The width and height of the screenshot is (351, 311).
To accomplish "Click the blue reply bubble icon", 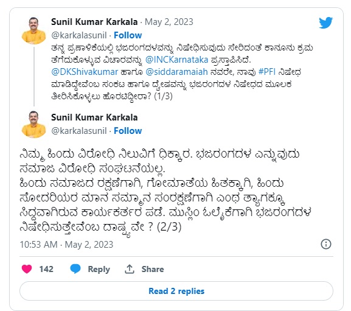I will 75,269.
